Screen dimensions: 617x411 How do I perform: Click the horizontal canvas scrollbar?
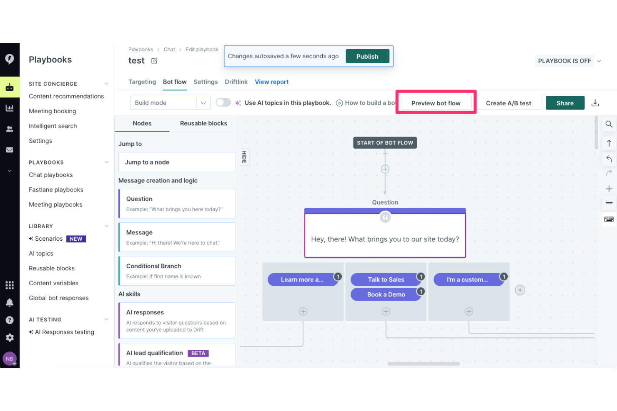click(424, 364)
